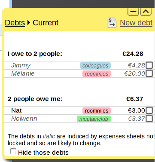Click the green moutainclub tag
Screen dimensions: 155x162
[x=94, y=119]
